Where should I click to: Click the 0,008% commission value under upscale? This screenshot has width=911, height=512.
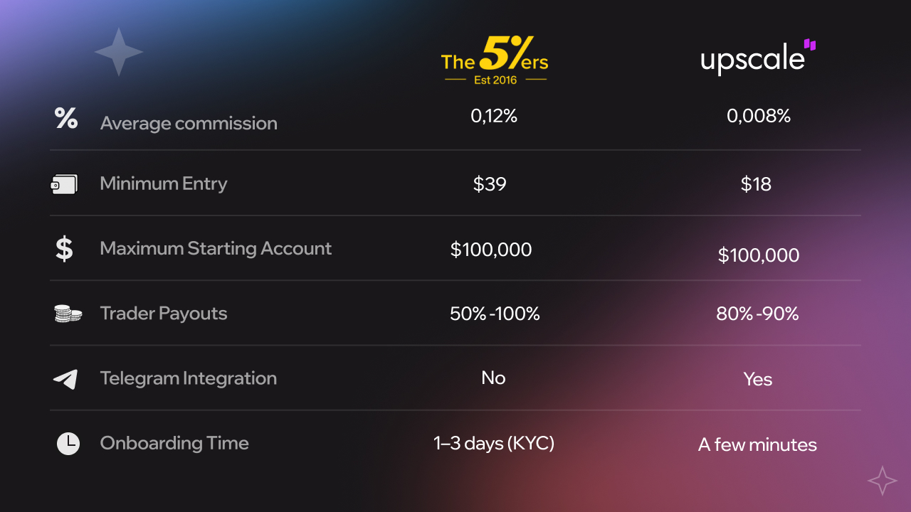tap(759, 116)
